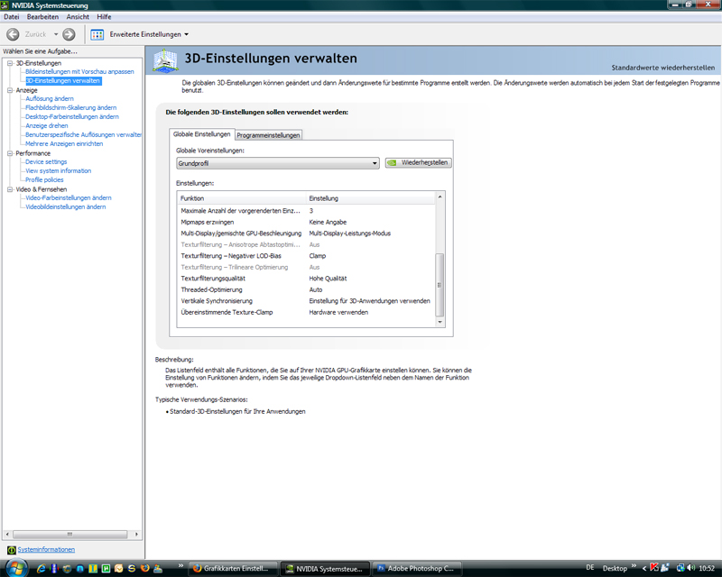Open Device settings under Performance
722x577 pixels.
tap(46, 162)
